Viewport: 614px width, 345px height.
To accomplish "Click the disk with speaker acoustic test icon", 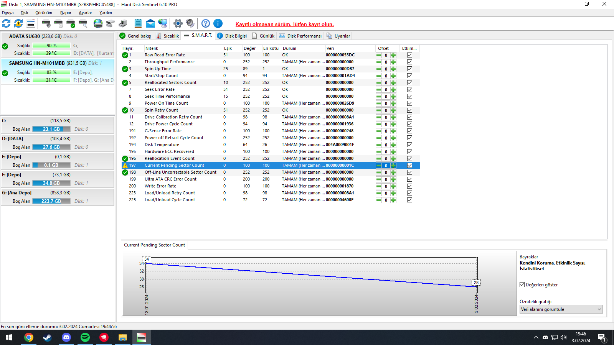I will [x=46, y=24].
